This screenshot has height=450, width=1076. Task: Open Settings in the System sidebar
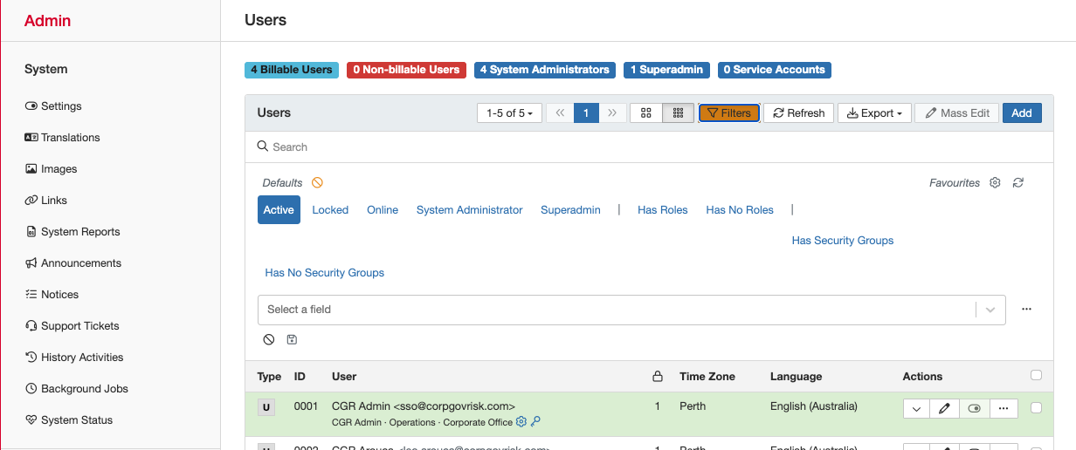pyautogui.click(x=53, y=106)
